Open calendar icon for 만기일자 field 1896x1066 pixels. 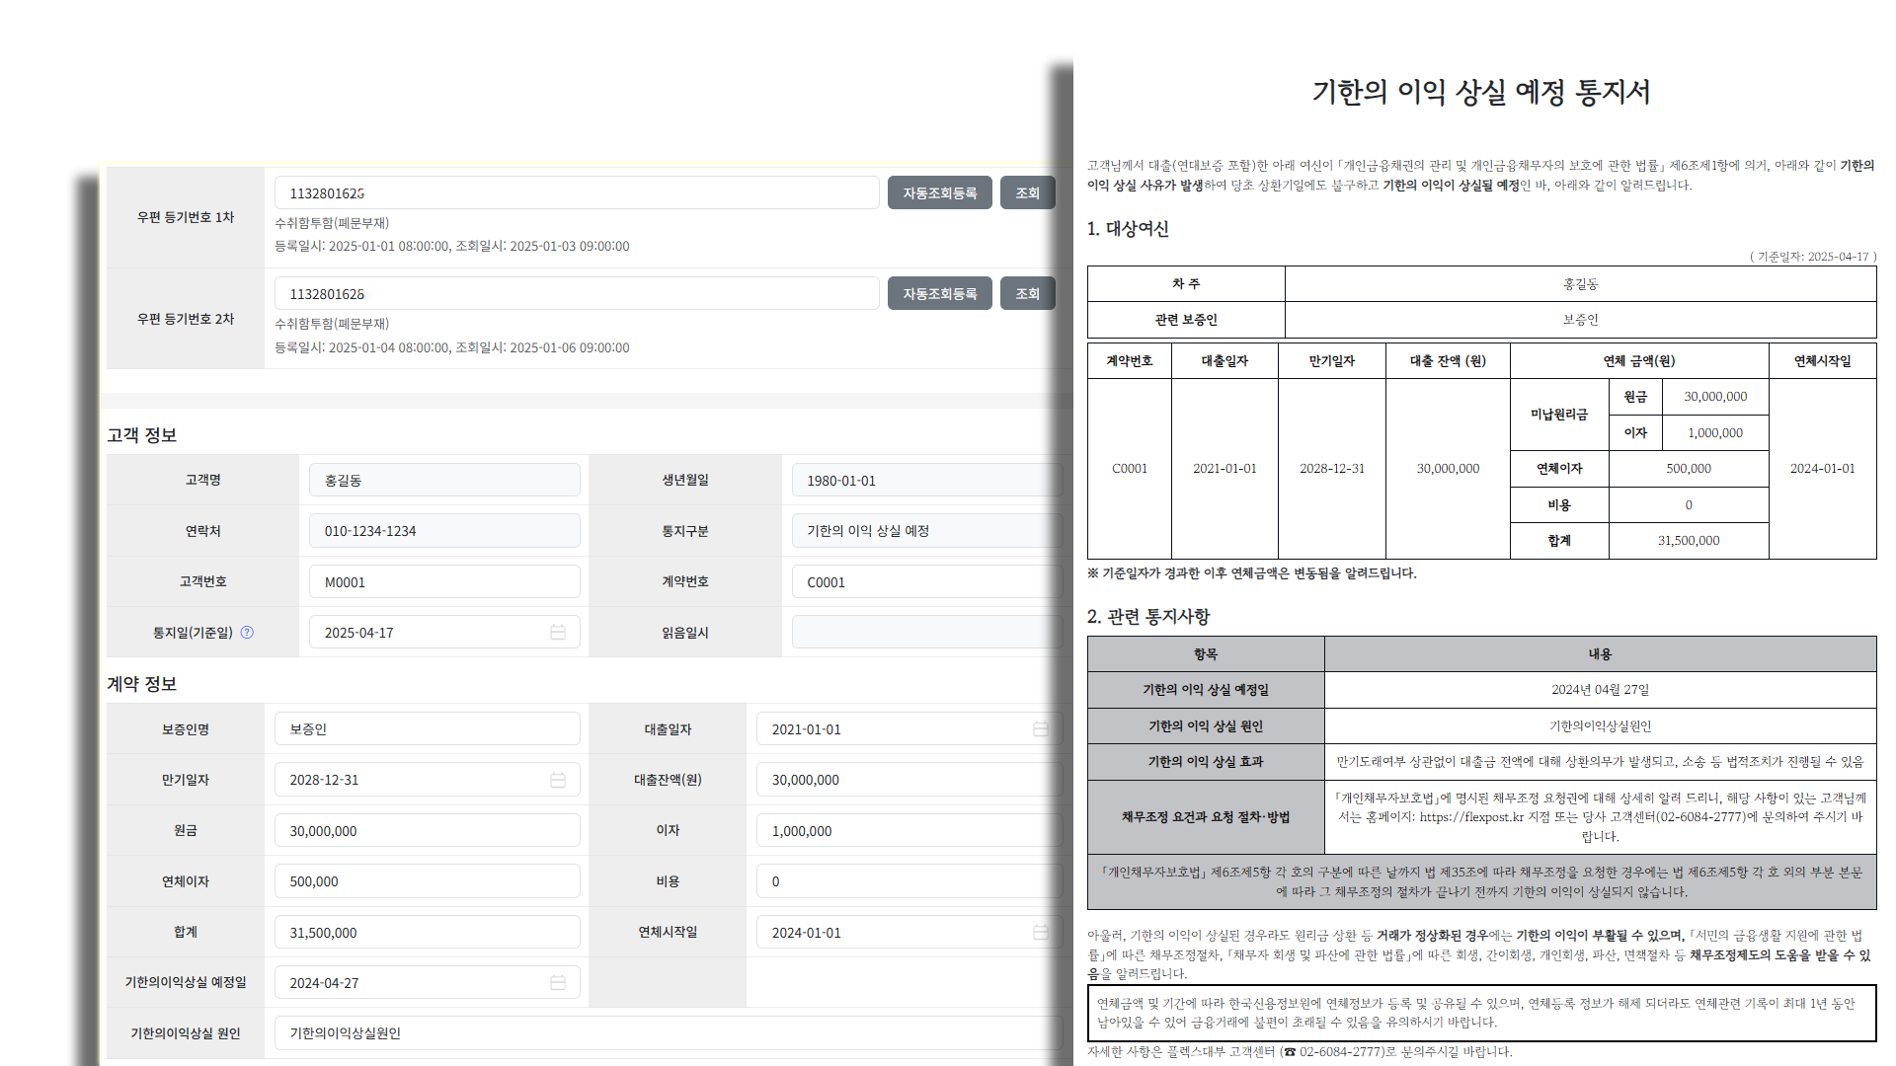pyautogui.click(x=558, y=780)
